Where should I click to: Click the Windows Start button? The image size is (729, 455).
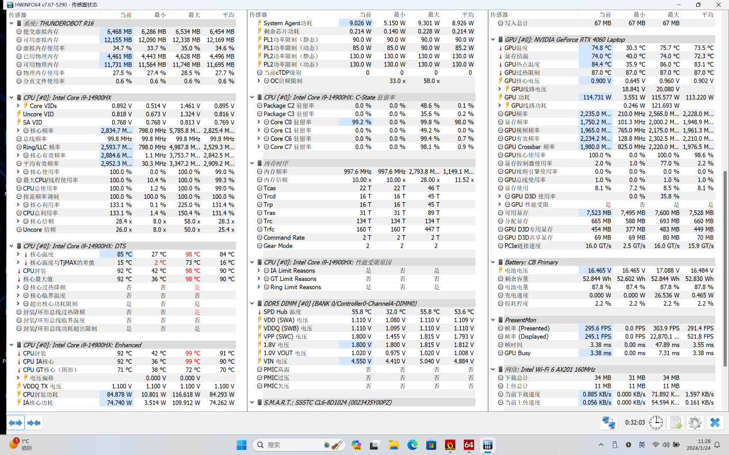click(242, 445)
